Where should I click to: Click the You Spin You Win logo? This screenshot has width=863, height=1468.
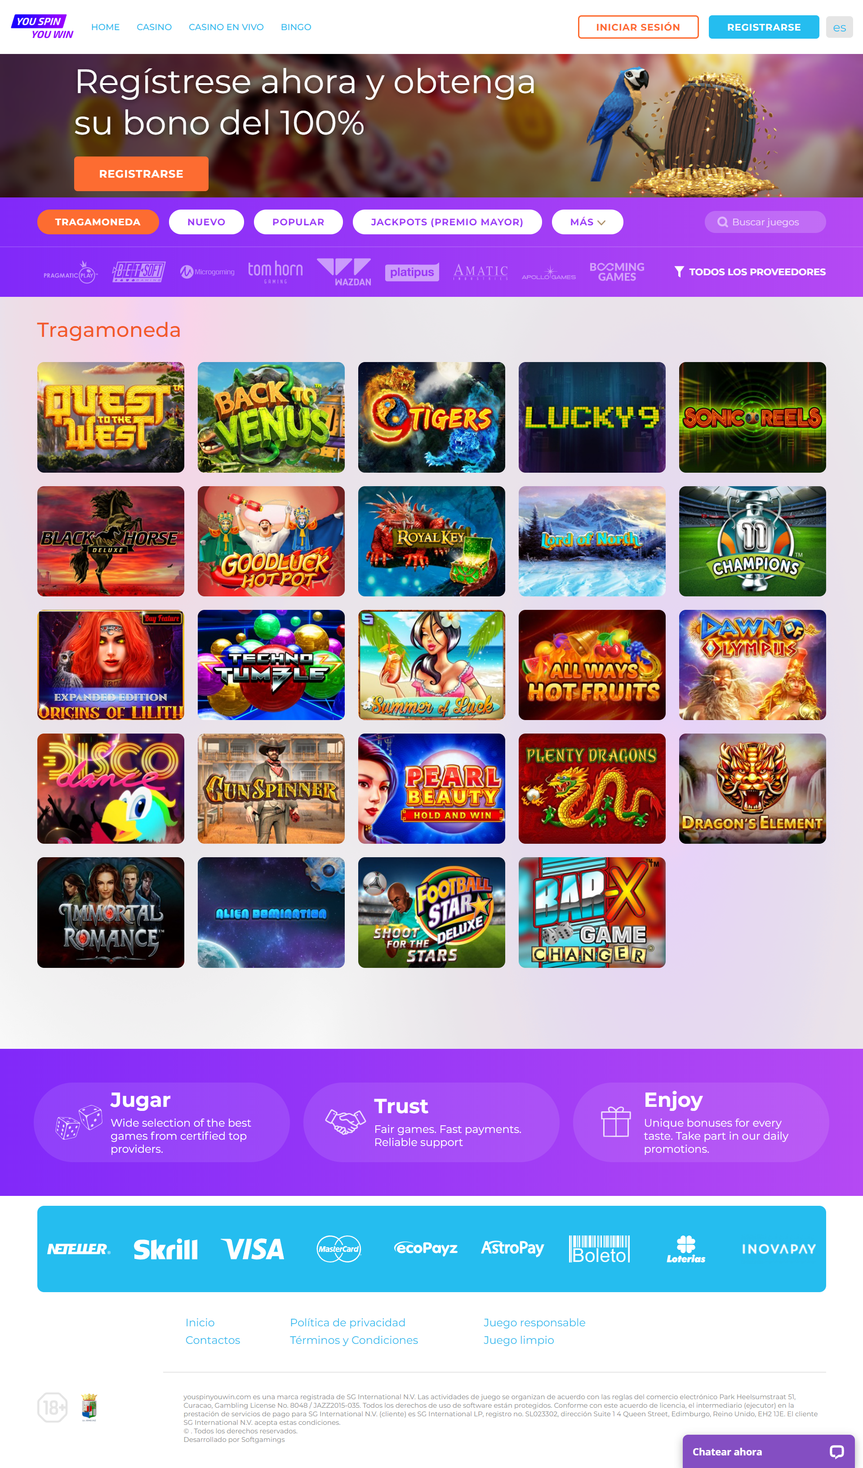tap(43, 27)
